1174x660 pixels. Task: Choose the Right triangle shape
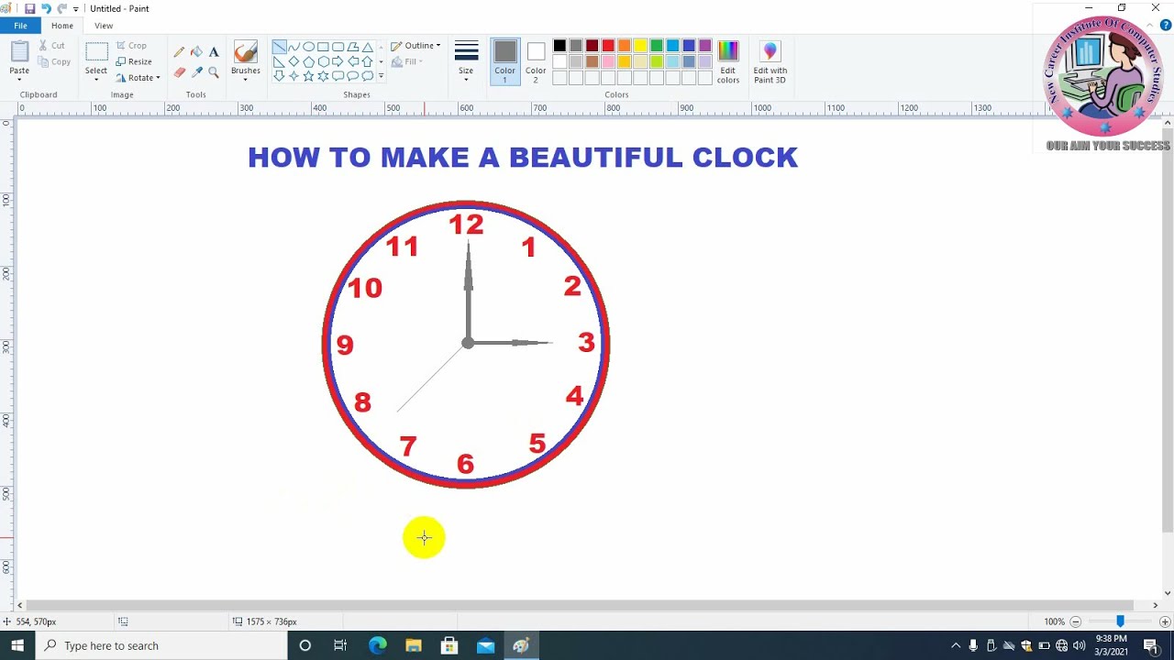[279, 61]
